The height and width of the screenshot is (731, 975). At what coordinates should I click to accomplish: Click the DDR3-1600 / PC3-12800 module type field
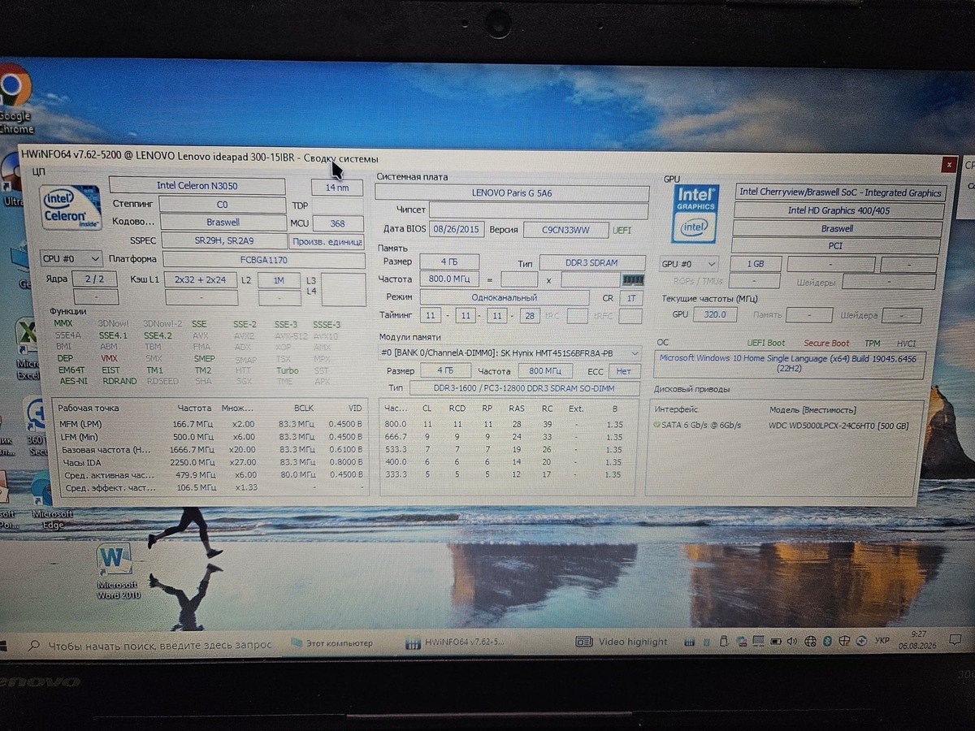pyautogui.click(x=524, y=388)
